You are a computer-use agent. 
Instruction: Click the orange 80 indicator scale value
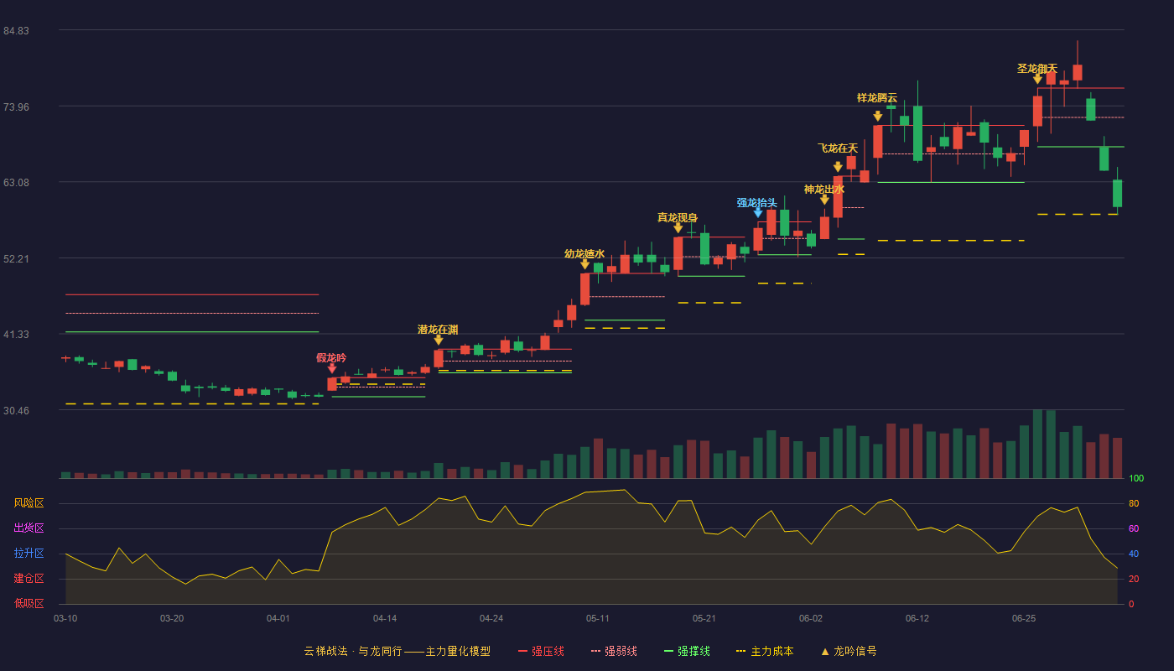(1134, 504)
